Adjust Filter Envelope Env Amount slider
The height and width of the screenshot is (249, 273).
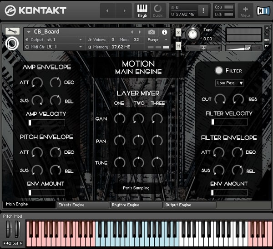pyautogui.click(x=229, y=193)
